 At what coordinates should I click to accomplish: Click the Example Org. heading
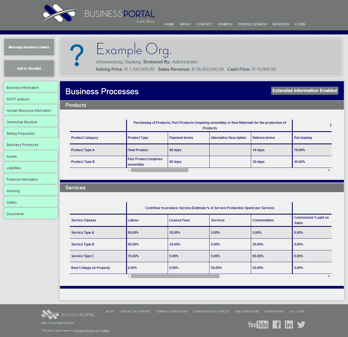point(134,49)
